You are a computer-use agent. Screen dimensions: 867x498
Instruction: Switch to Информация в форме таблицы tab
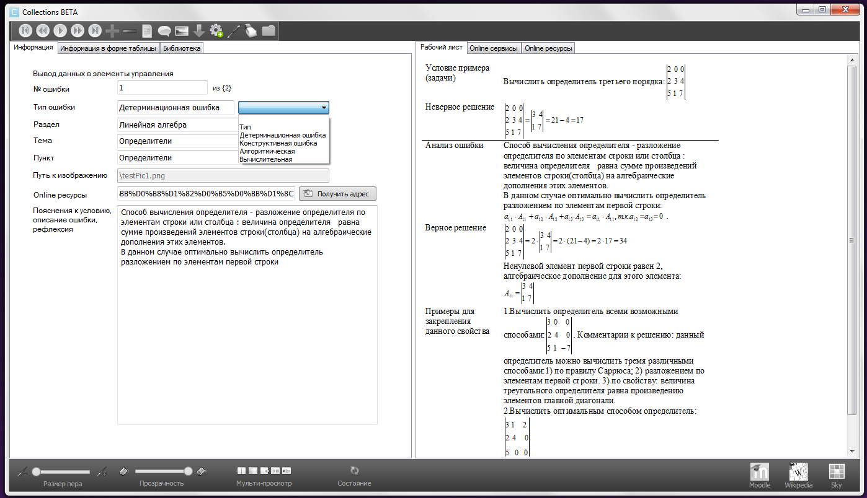[x=109, y=48]
